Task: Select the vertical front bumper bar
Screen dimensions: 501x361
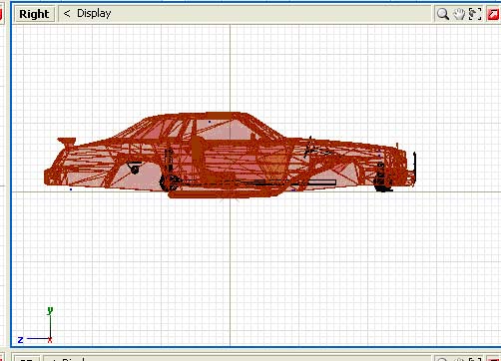Action: coord(414,167)
